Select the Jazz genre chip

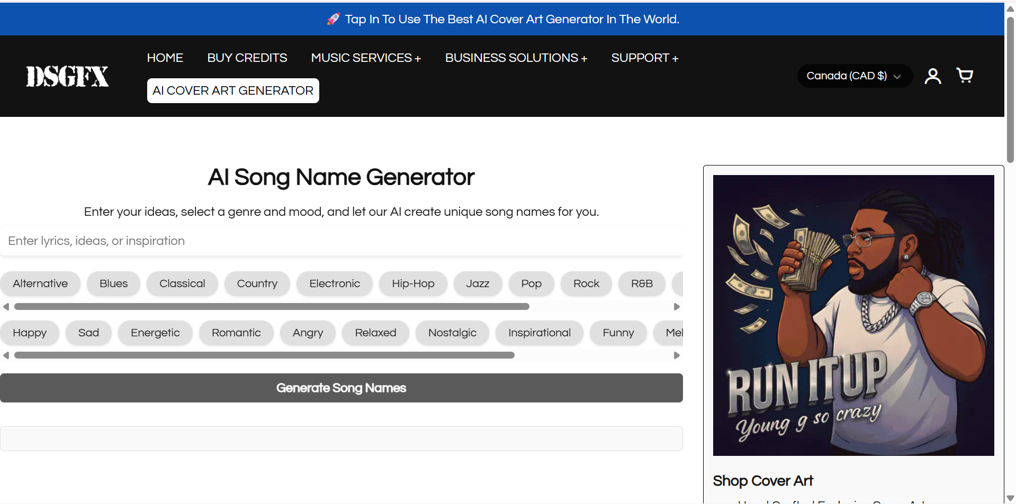coord(478,283)
